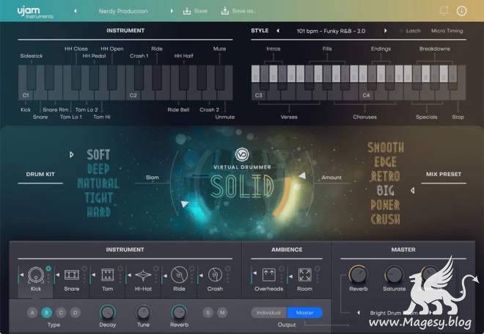
Task: Toggle the Crash power indicator
Action: pyautogui.click(x=227, y=269)
